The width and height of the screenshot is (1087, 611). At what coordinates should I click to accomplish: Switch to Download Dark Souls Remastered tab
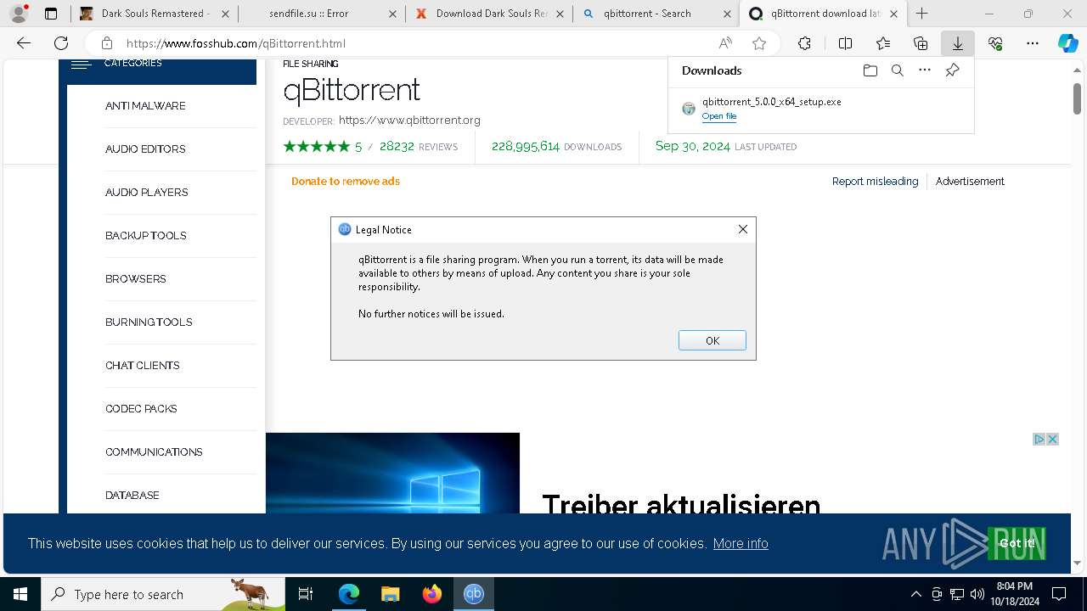488,14
